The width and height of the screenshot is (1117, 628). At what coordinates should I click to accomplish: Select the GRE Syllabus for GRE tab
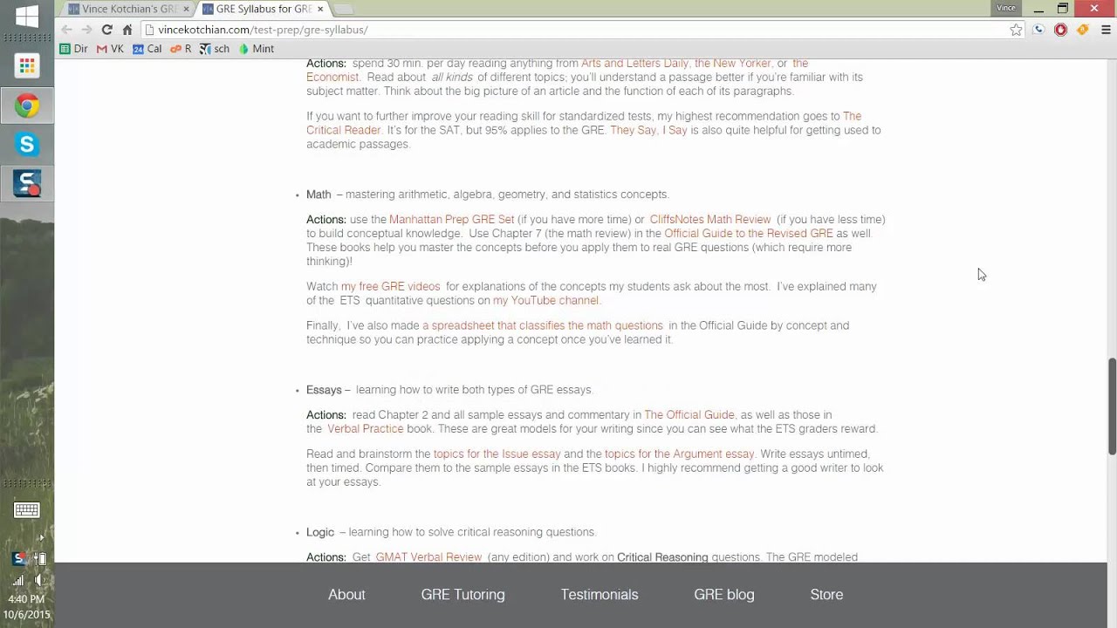[262, 9]
